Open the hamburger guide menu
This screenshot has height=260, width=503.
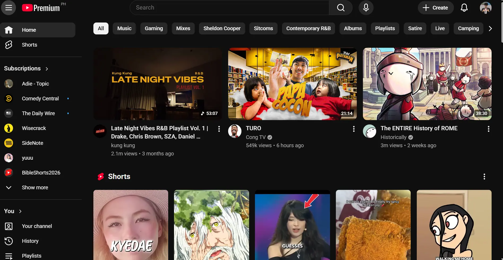(x=8, y=8)
